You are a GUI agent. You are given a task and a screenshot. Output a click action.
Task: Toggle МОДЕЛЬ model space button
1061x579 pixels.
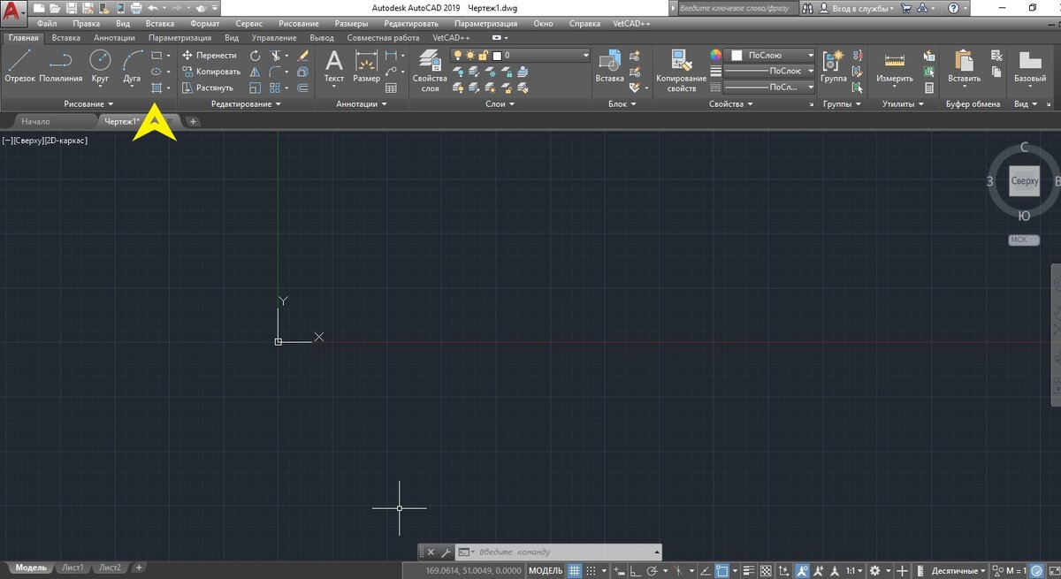[x=546, y=570]
